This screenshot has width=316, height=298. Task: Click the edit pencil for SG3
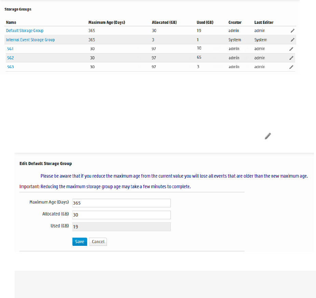(x=291, y=67)
